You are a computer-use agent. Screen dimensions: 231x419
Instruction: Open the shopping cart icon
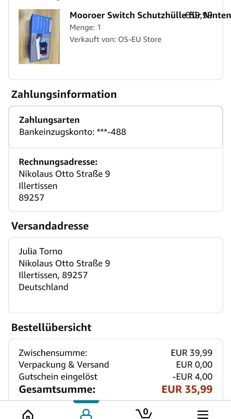(144, 414)
